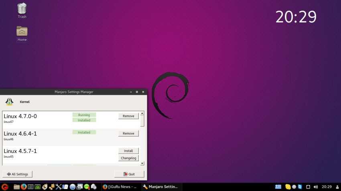Click the crossed tools settings launcher
Screen dimensions: 341x191
tap(59, 187)
